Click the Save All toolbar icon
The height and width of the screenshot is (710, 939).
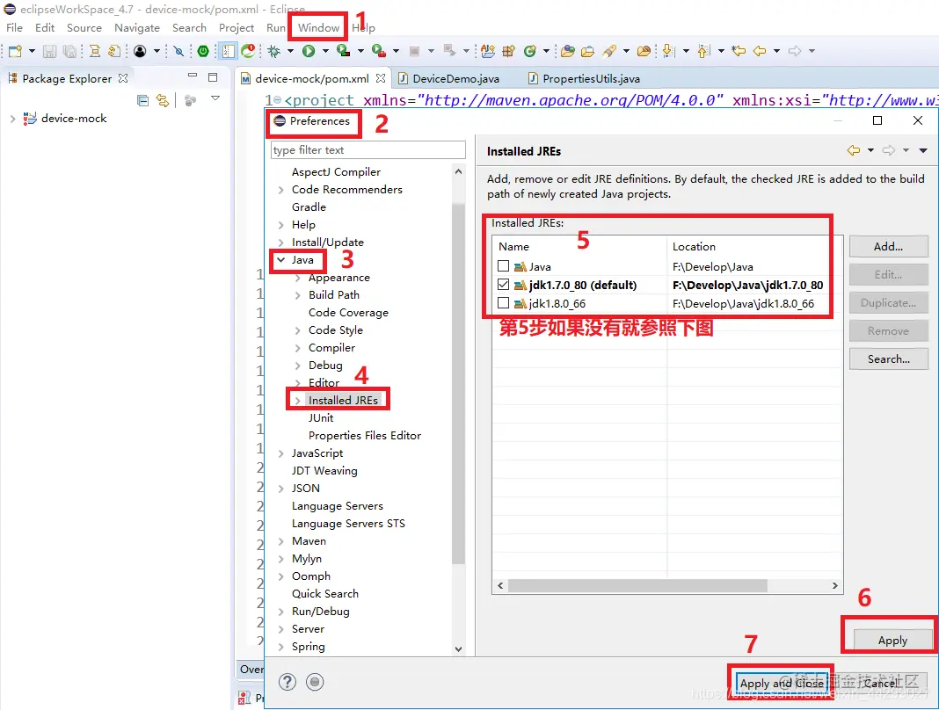click(70, 51)
